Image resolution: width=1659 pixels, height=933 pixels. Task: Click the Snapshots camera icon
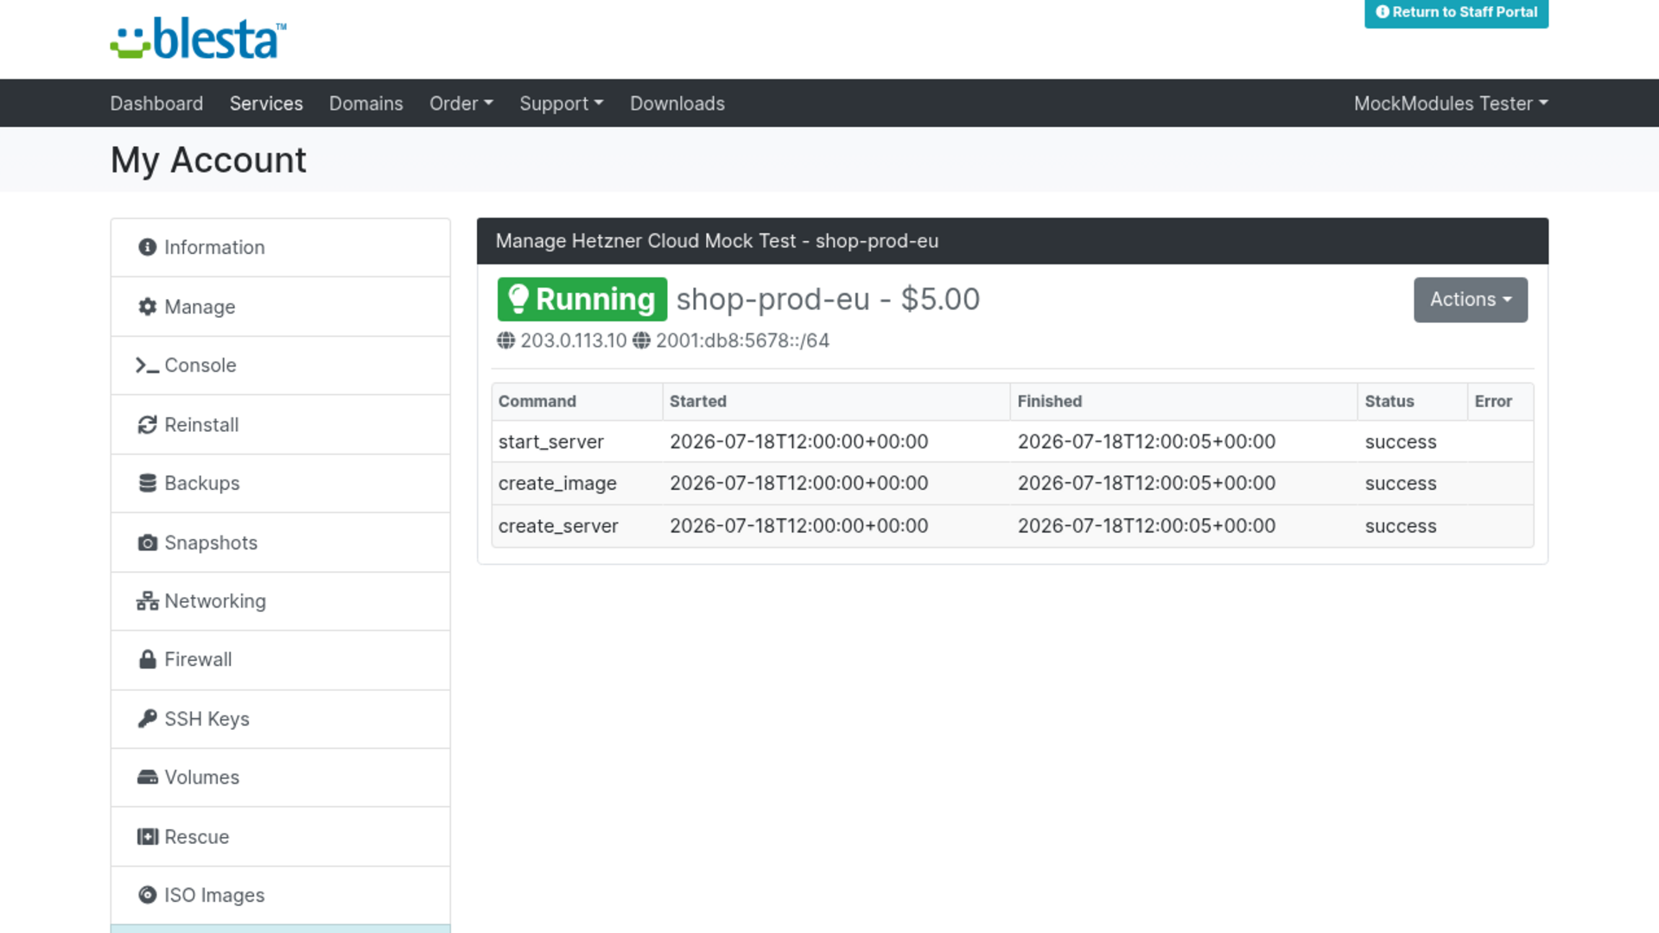coord(148,543)
